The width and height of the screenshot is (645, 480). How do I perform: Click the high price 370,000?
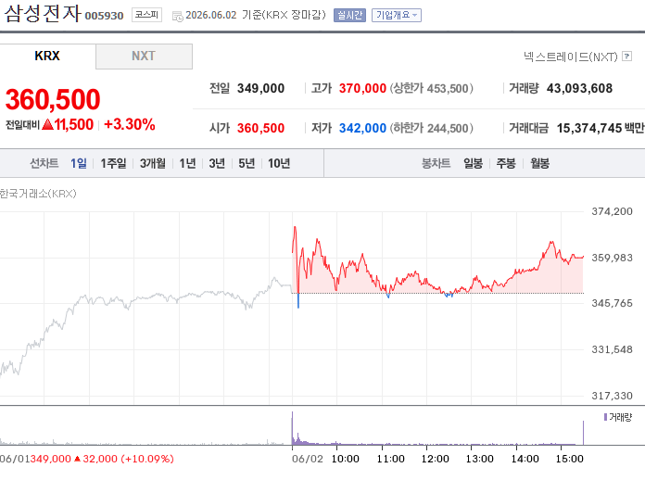tap(362, 88)
